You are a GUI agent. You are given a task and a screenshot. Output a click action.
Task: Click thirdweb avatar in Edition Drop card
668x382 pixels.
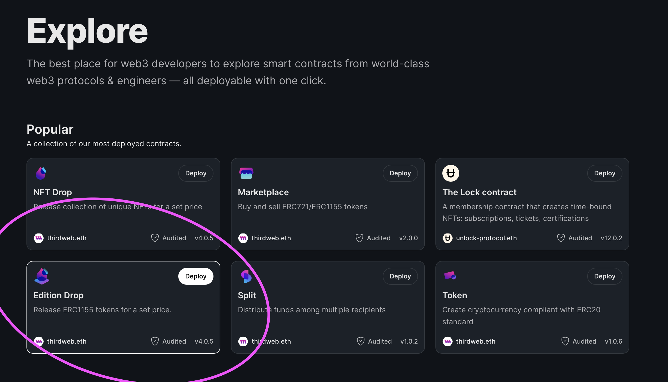point(39,341)
